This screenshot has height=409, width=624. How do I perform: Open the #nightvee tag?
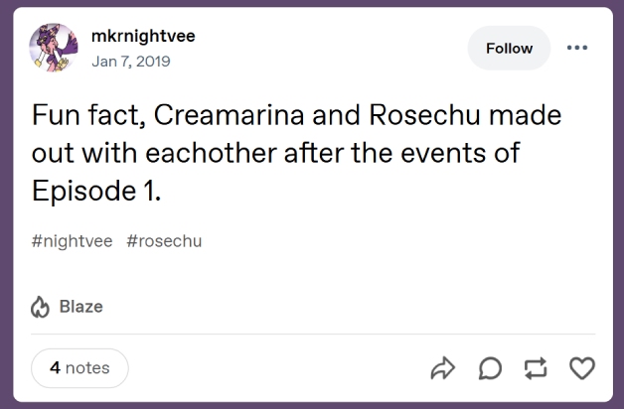73,241
